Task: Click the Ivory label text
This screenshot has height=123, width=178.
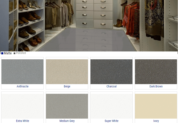Action: (156, 121)
